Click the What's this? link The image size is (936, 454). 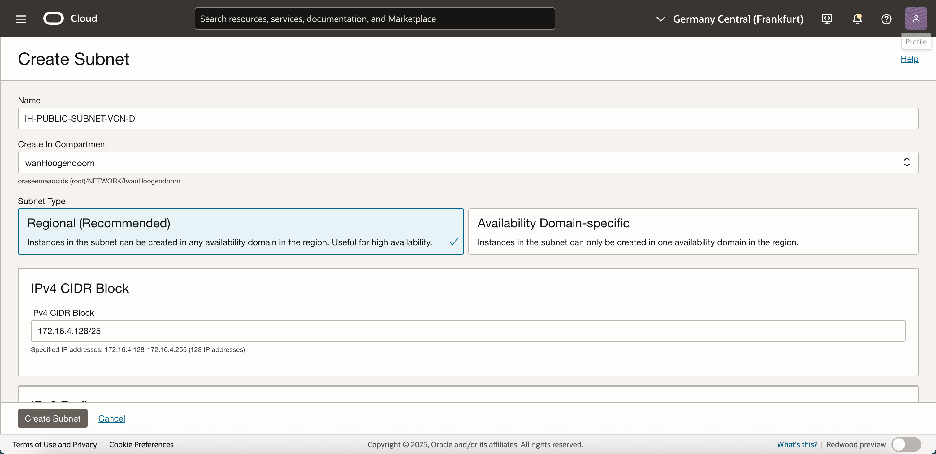pyautogui.click(x=797, y=444)
